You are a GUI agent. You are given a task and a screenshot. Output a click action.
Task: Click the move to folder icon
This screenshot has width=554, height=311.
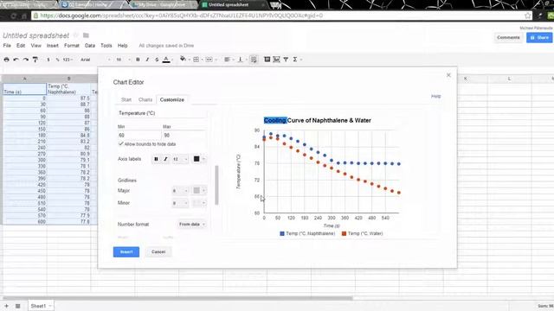86,35
